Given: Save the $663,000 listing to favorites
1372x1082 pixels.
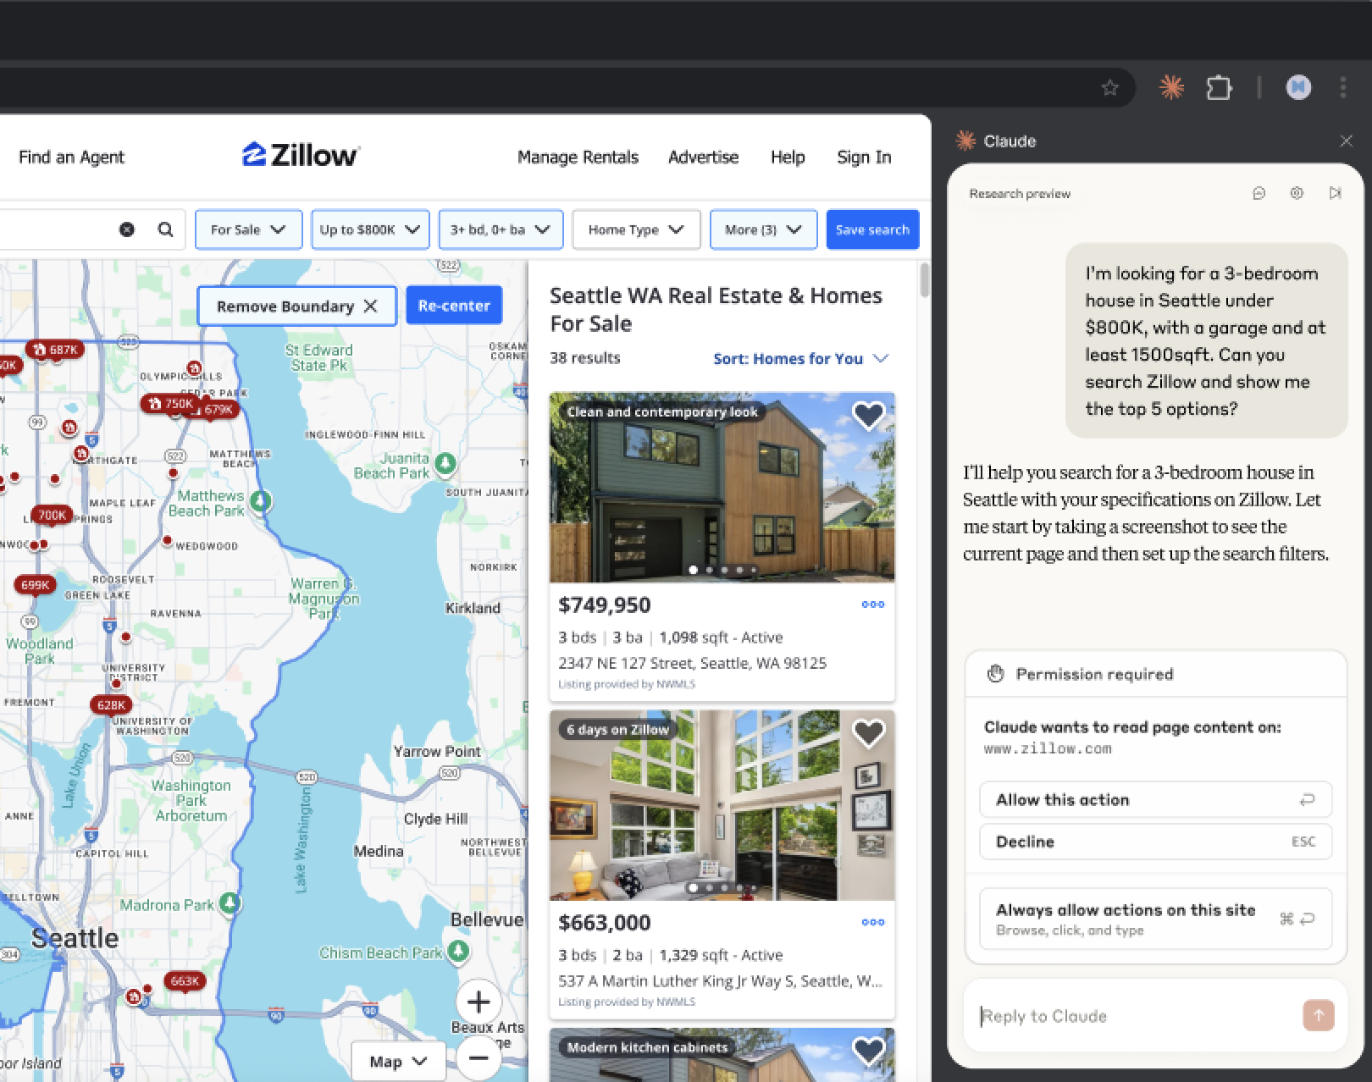Looking at the screenshot, I should 868,731.
